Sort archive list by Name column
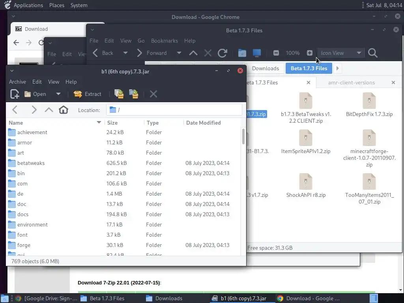Screen dimensions: 404x303 tap(55, 123)
